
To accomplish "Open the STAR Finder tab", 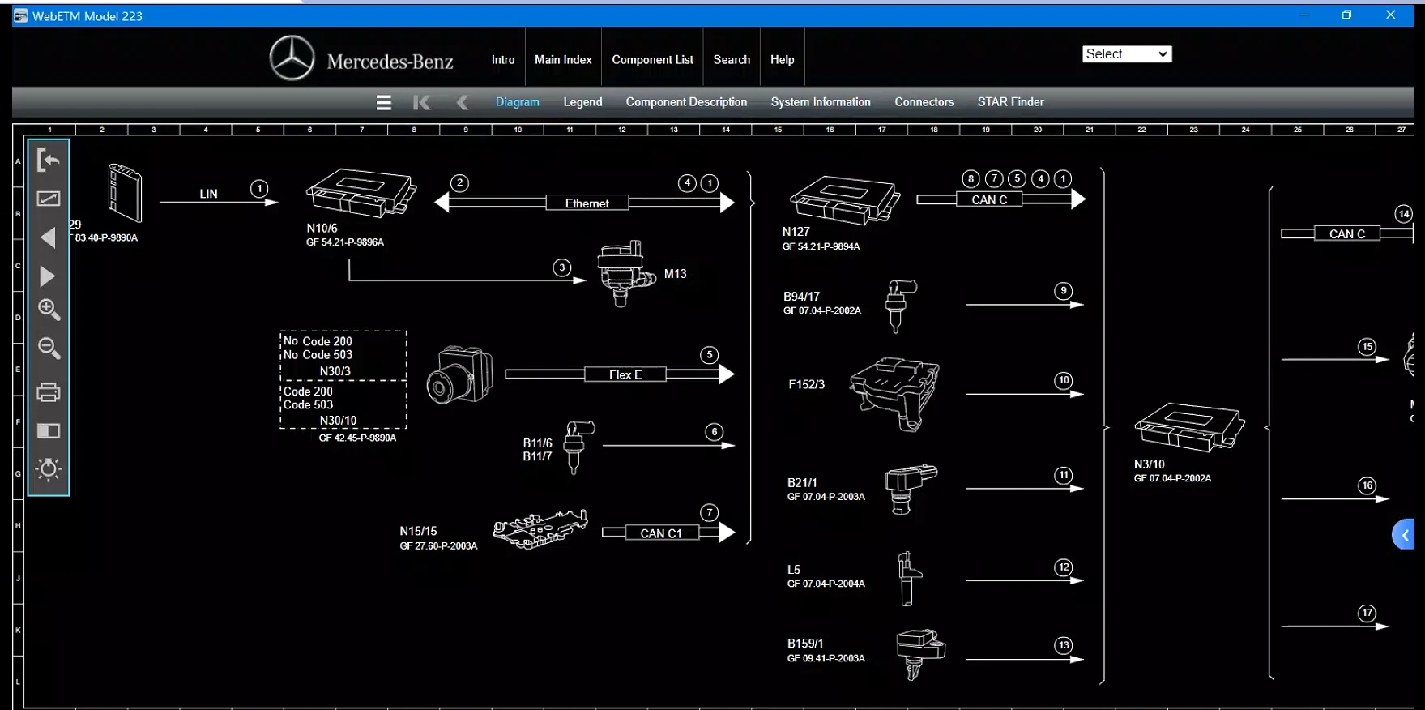I will [x=1010, y=102].
